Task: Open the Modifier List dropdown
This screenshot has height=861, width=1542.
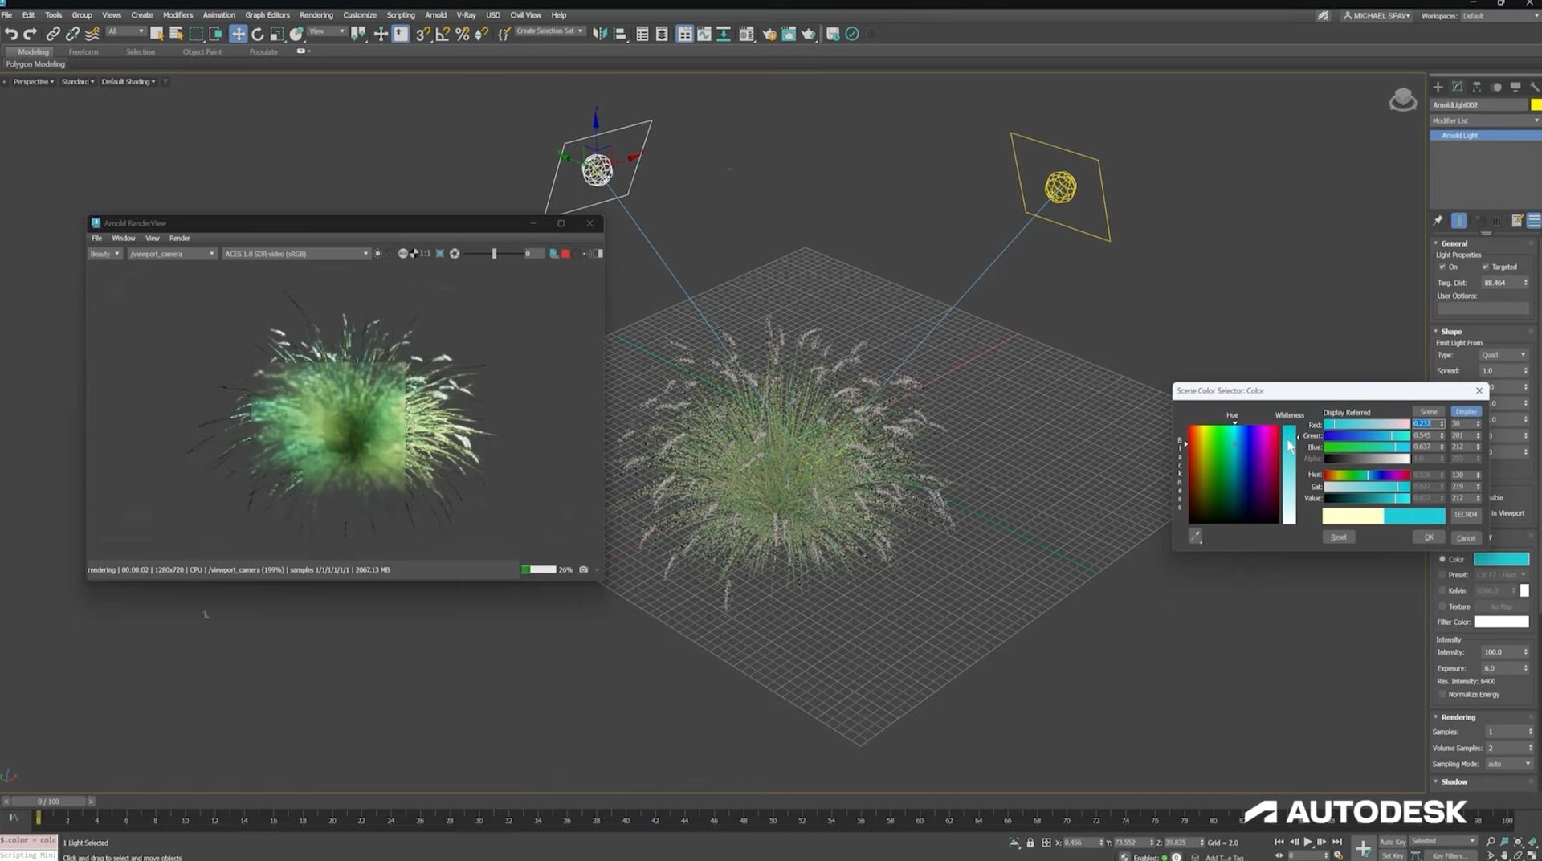Action: click(x=1486, y=120)
